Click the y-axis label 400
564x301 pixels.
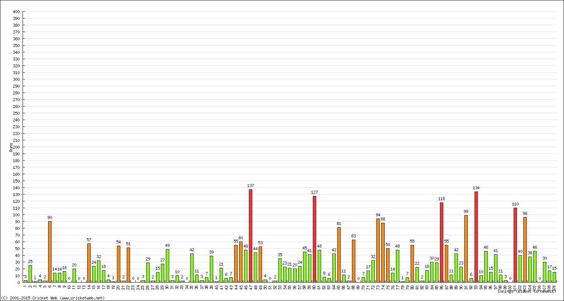coord(16,12)
